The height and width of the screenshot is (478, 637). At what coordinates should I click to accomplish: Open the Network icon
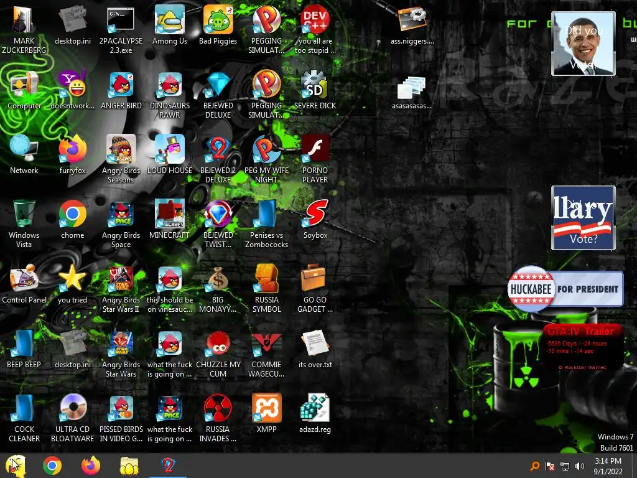click(x=24, y=154)
